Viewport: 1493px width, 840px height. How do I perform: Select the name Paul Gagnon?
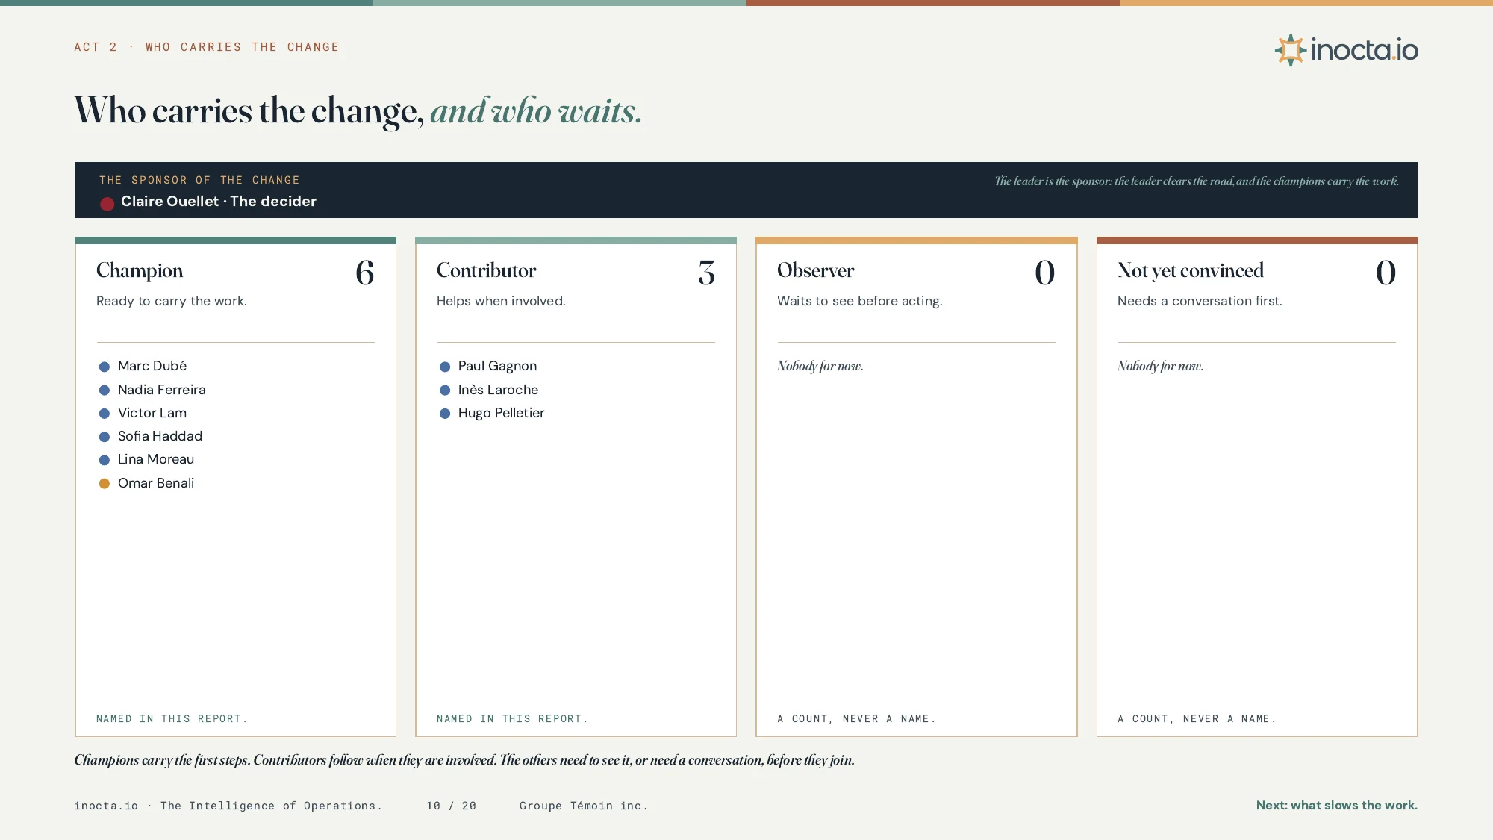[x=497, y=366]
